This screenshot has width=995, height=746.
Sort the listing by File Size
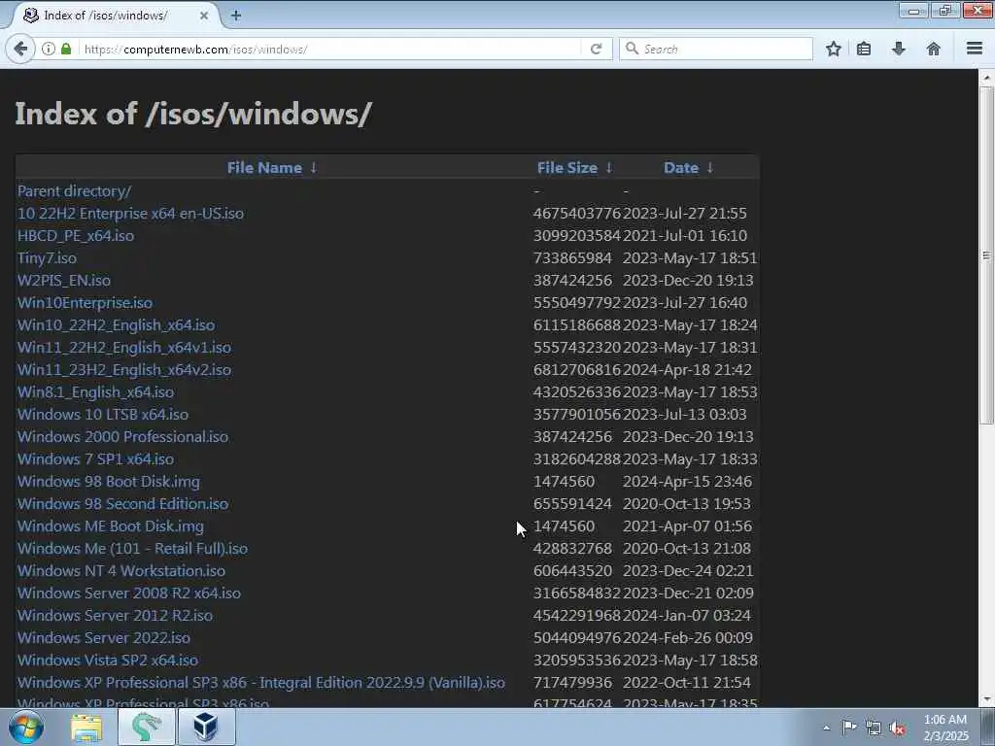coord(566,167)
